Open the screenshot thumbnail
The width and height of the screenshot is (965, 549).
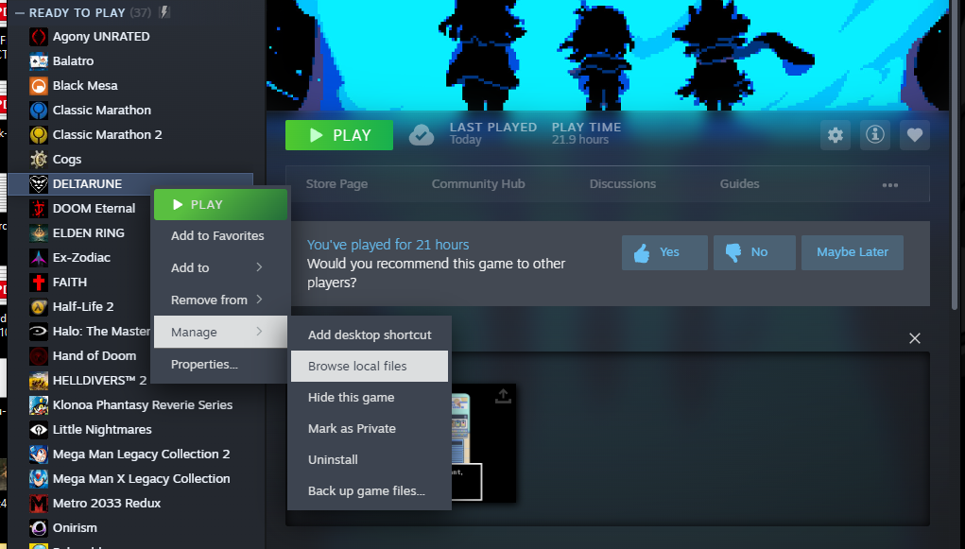(x=484, y=443)
